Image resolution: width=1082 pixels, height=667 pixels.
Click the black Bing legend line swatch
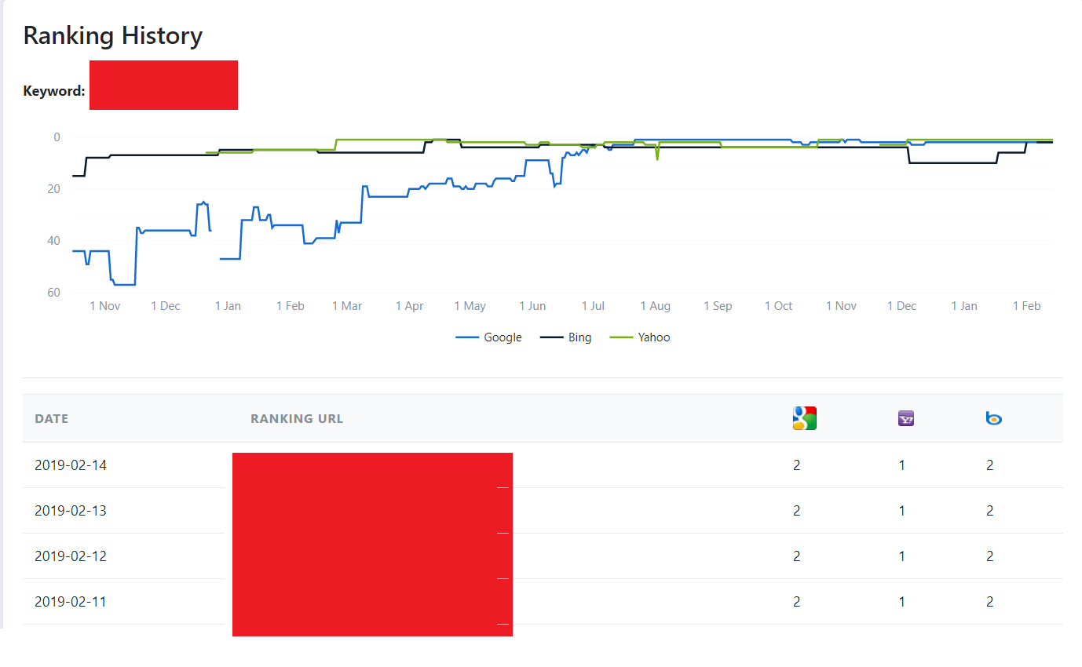(552, 337)
